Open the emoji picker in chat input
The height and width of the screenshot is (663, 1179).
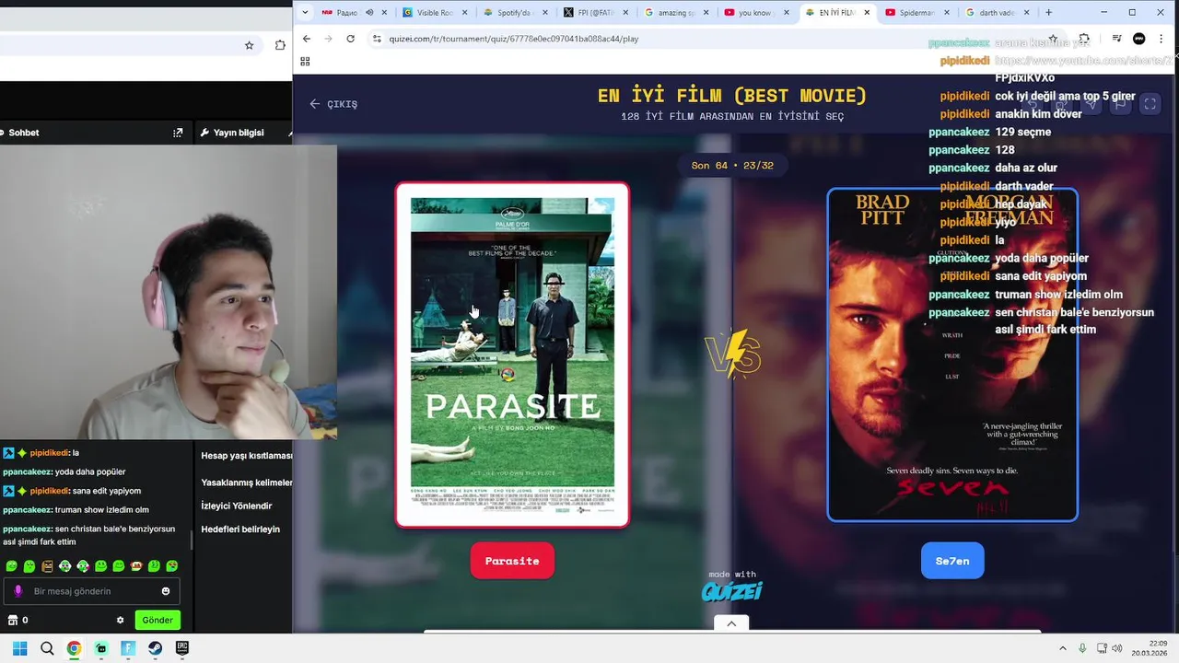(x=166, y=591)
